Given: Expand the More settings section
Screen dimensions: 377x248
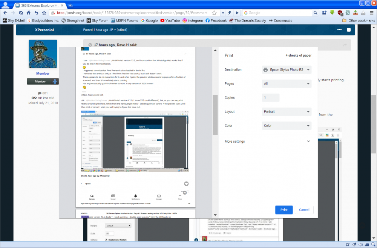Looking at the screenshot, I should tap(268, 142).
